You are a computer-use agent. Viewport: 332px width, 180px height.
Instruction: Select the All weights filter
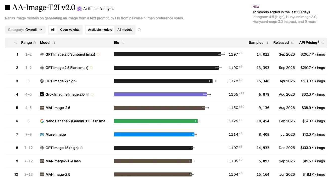53,30
